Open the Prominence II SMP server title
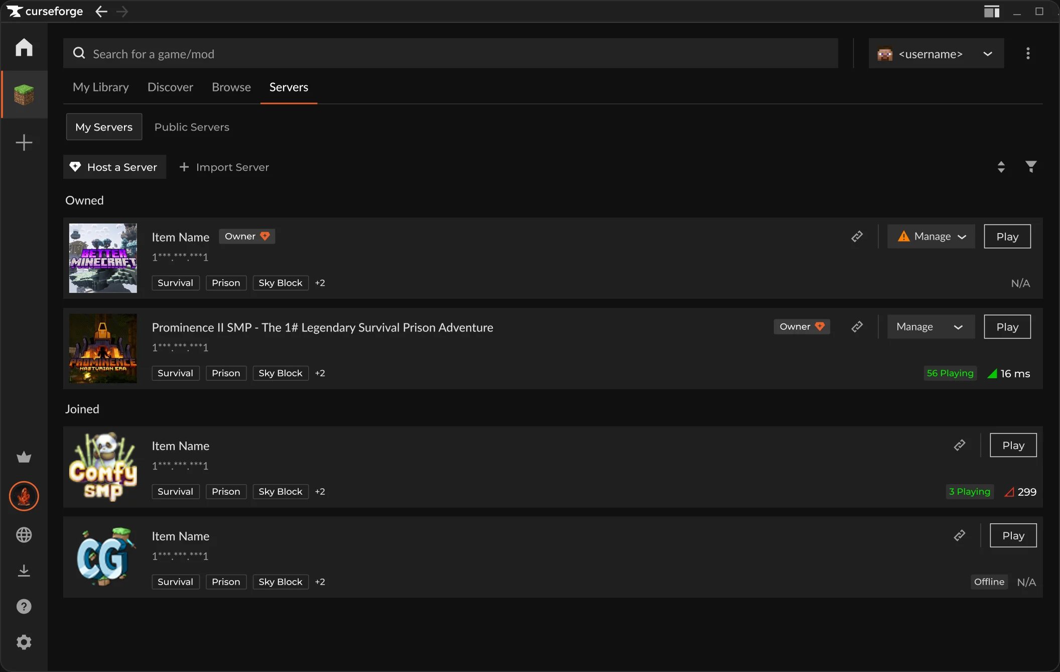The image size is (1060, 672). point(322,327)
